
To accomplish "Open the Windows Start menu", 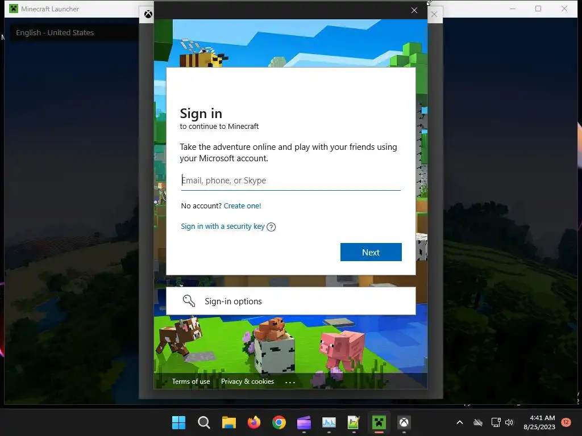I will click(x=178, y=422).
